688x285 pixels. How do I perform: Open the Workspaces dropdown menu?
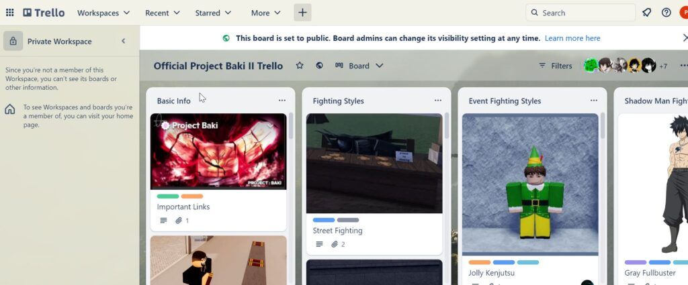(x=103, y=13)
